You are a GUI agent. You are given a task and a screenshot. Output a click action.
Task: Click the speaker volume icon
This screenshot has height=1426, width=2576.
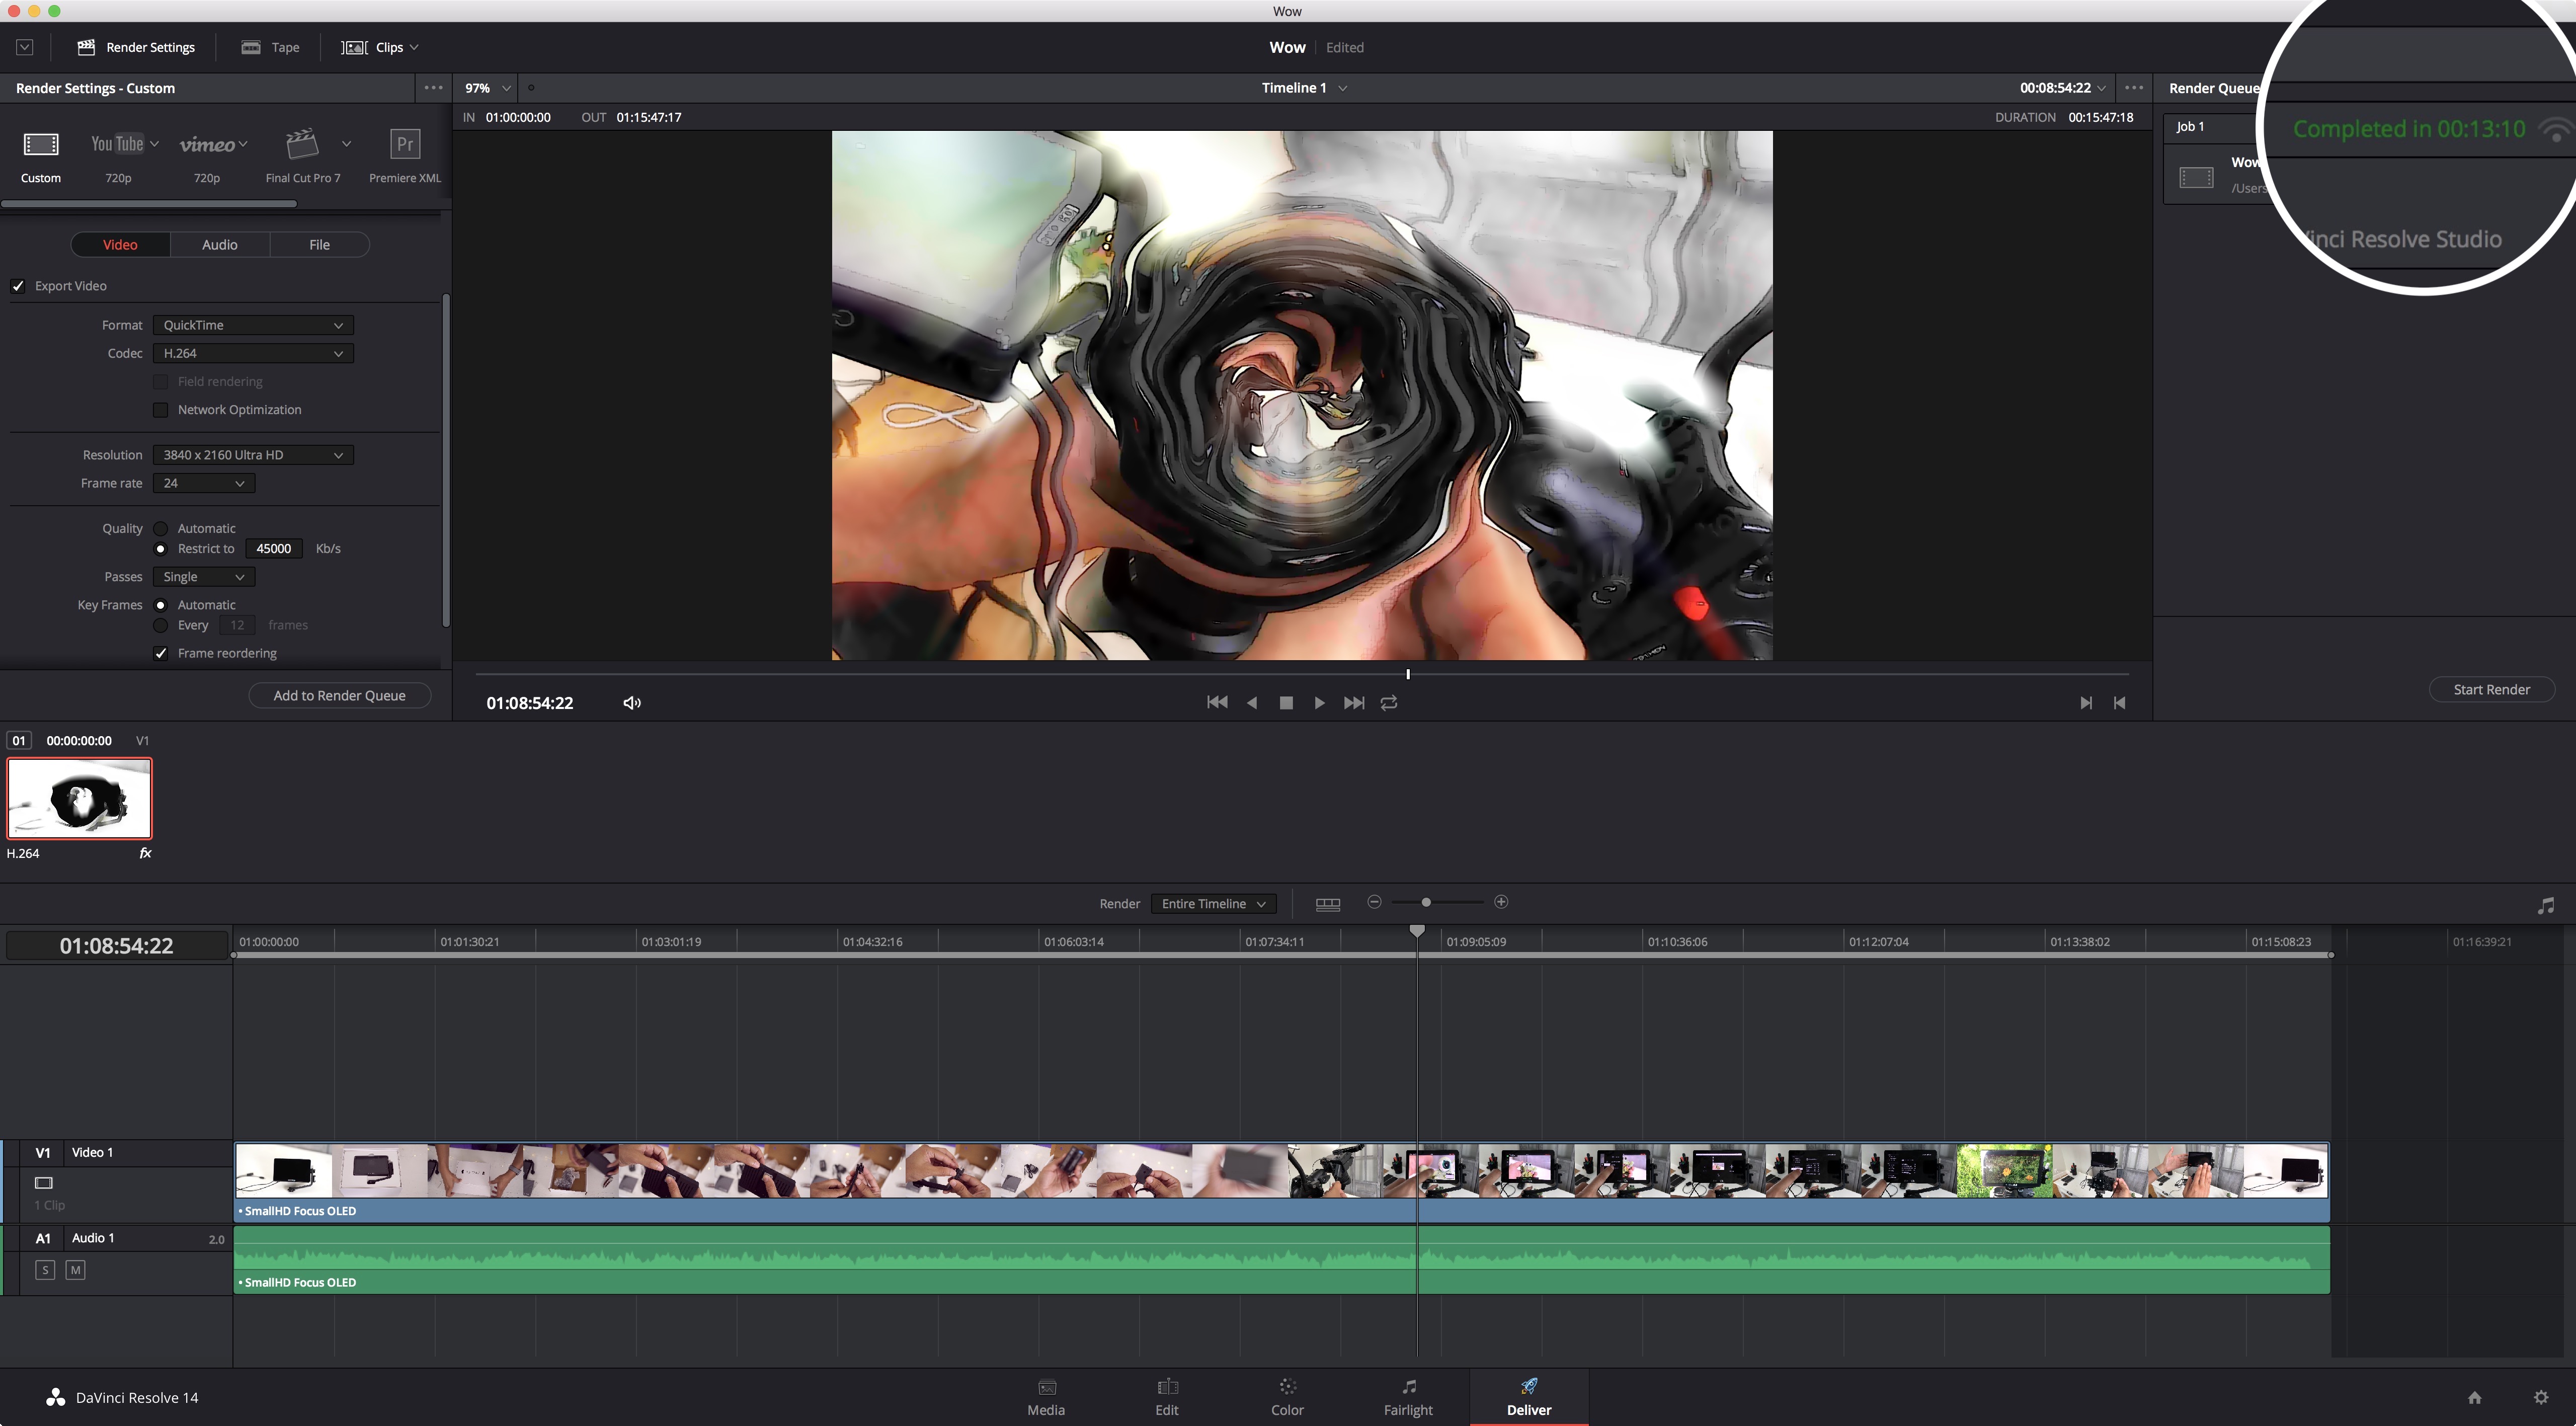[x=632, y=703]
